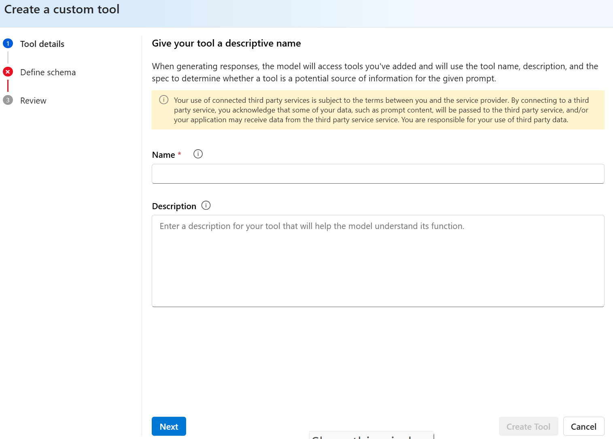613x439 pixels.
Task: Click into the Description text area
Action: (378, 261)
